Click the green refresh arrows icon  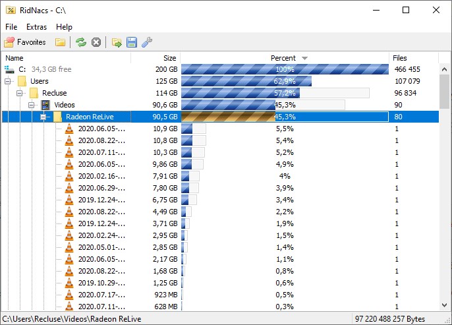pyautogui.click(x=81, y=42)
